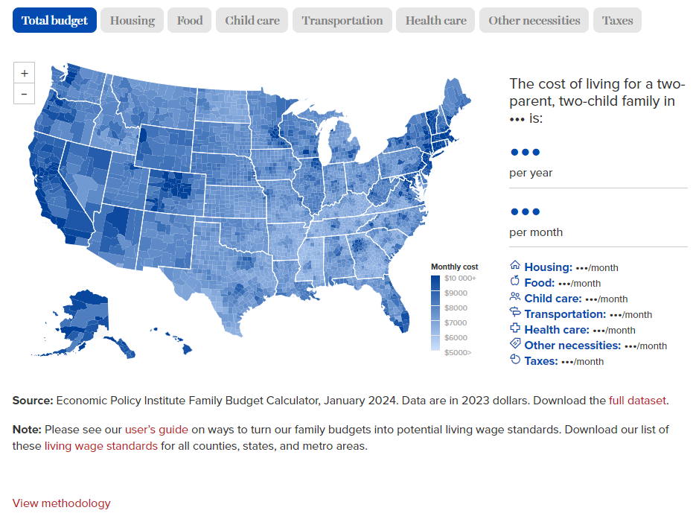
Task: Open the Child care tab
Action: (252, 20)
